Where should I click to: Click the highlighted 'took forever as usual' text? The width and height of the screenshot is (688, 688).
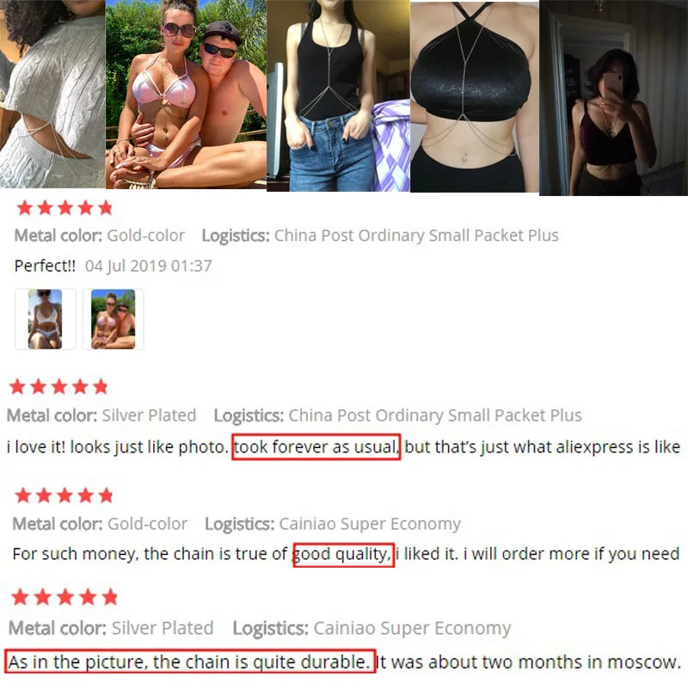316,447
